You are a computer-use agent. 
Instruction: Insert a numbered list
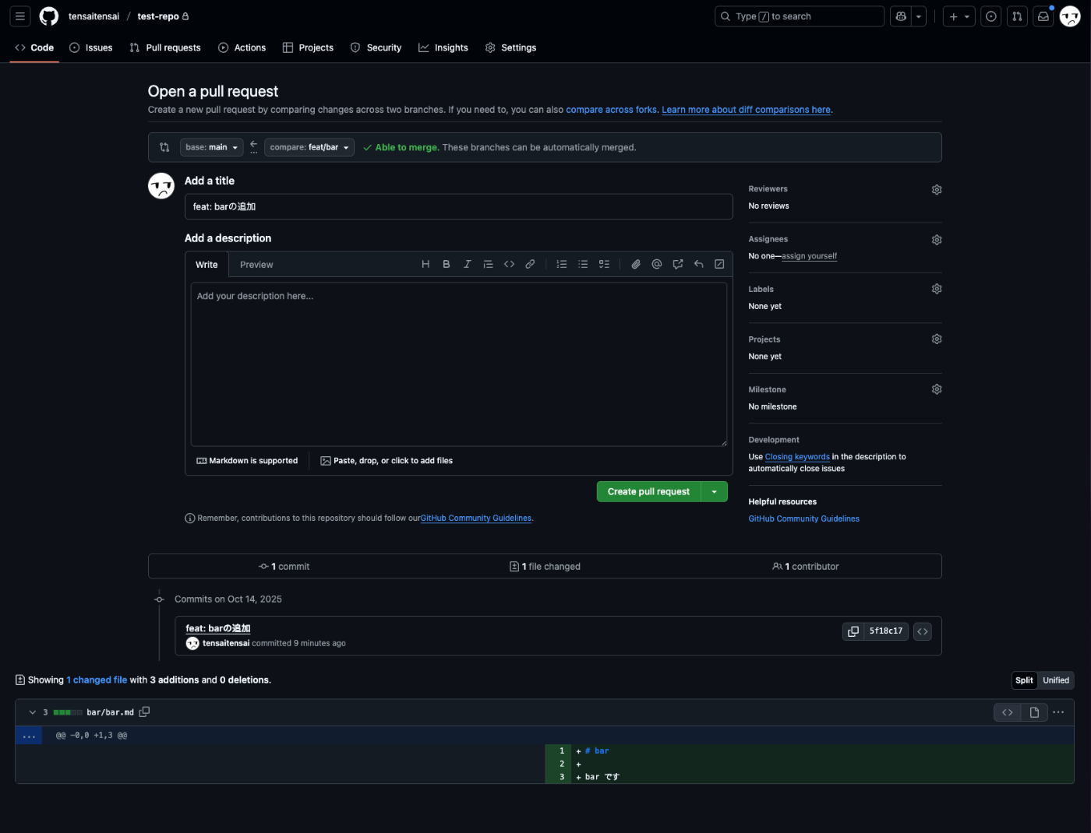click(562, 265)
